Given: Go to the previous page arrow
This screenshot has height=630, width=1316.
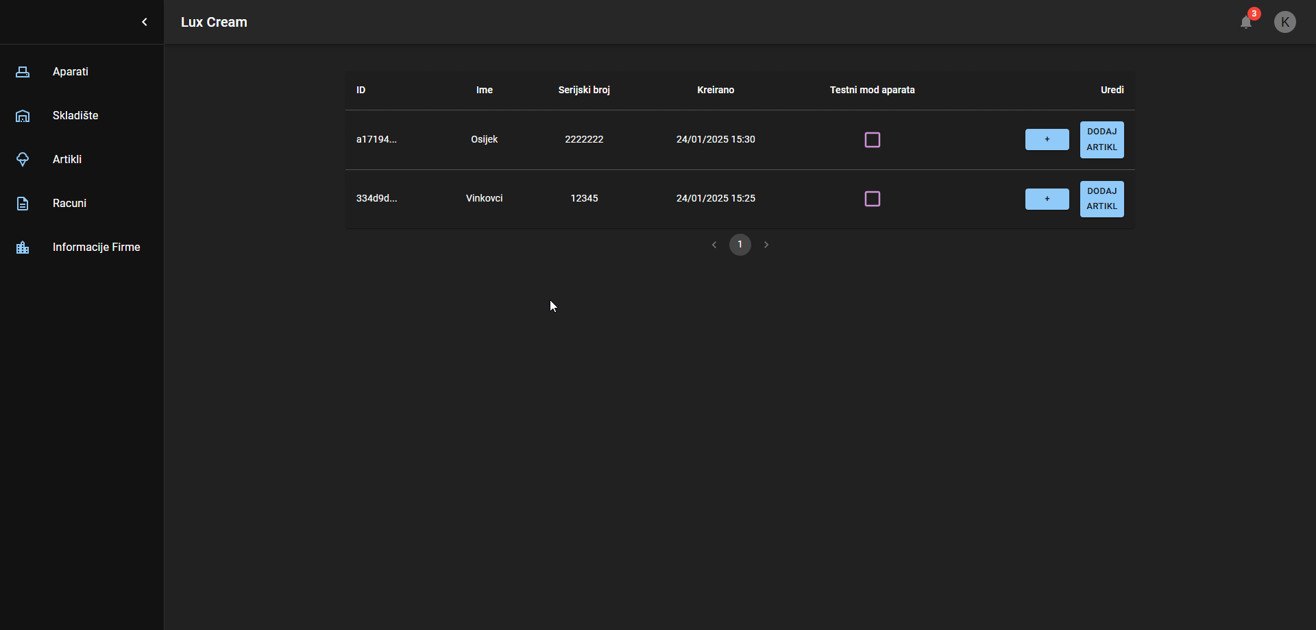Looking at the screenshot, I should click(714, 245).
